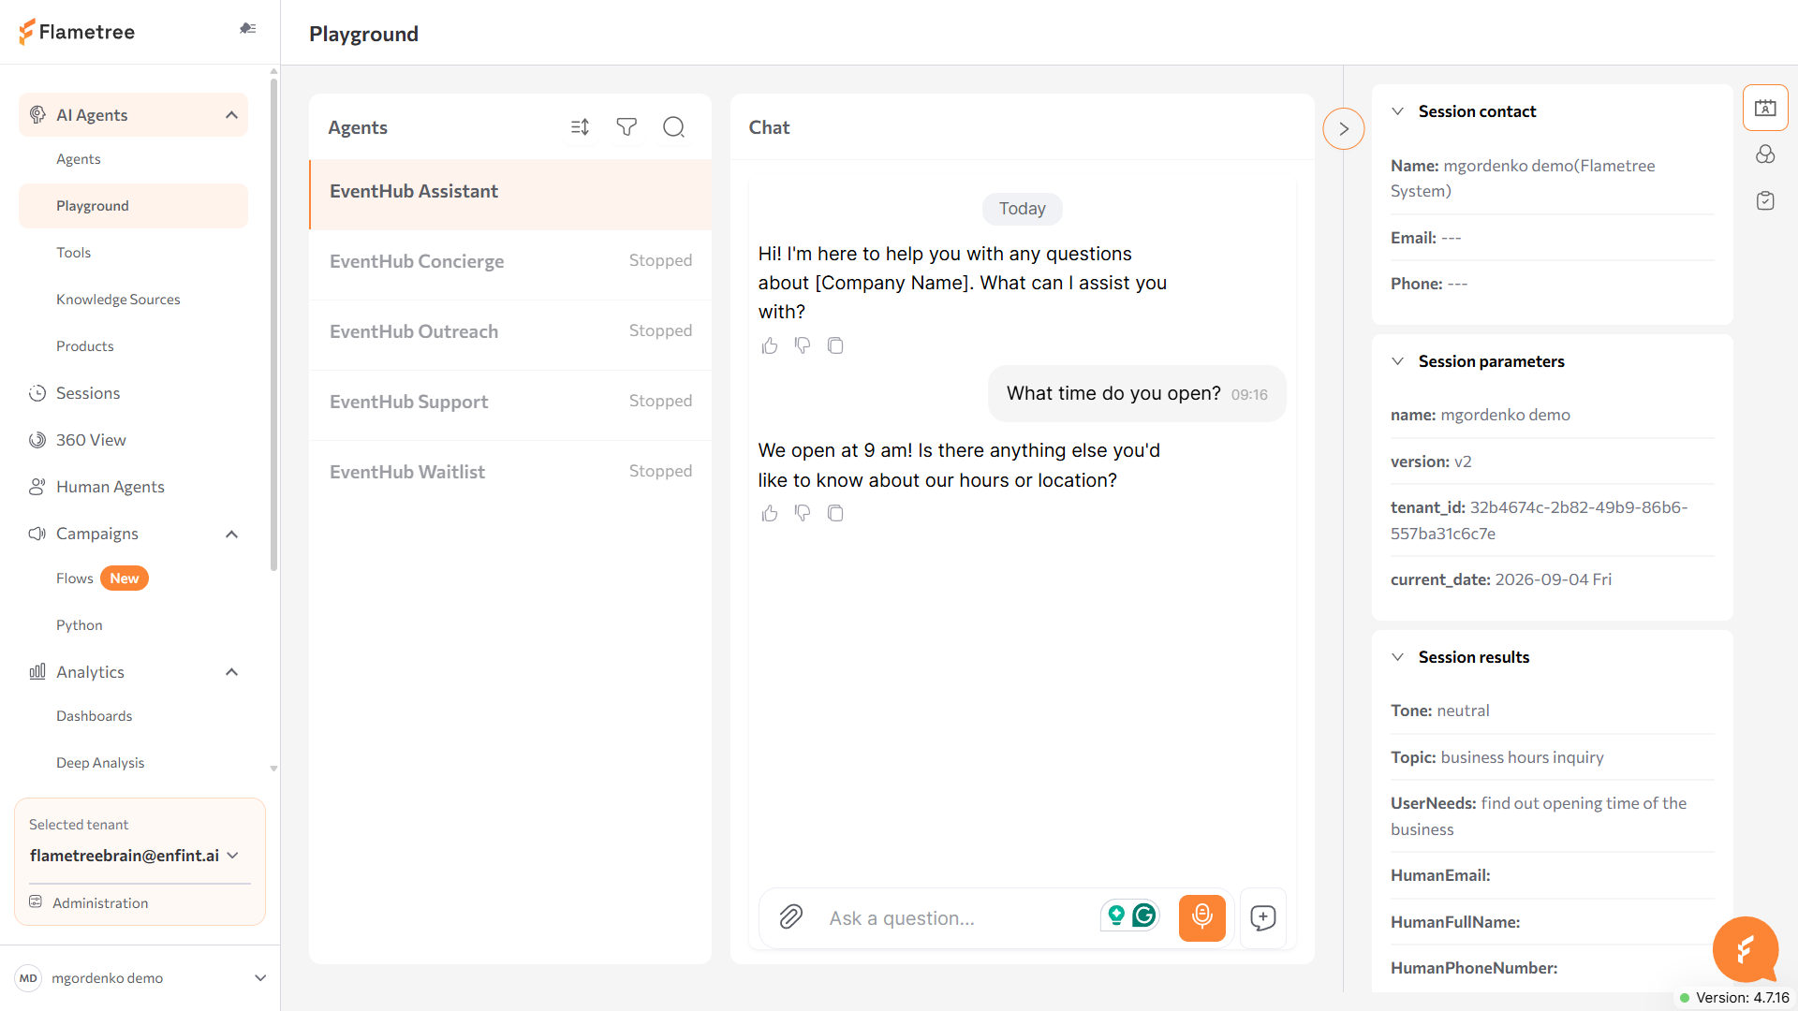Click the orange microphone voice button
Viewport: 1798px width, 1011px height.
pyautogui.click(x=1201, y=917)
